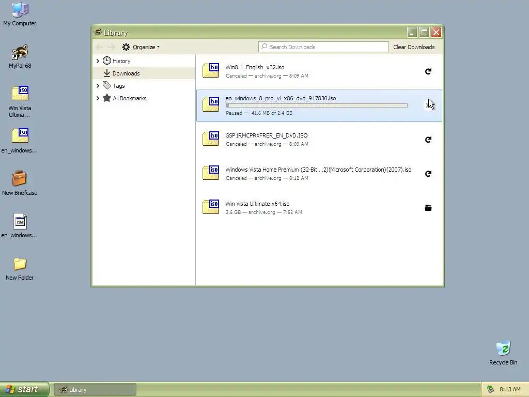This screenshot has width=529, height=397.
Task: Click the ISO icon of GSP1RMCPRXFRER_EN_DVD.ISO
Action: click(x=211, y=139)
